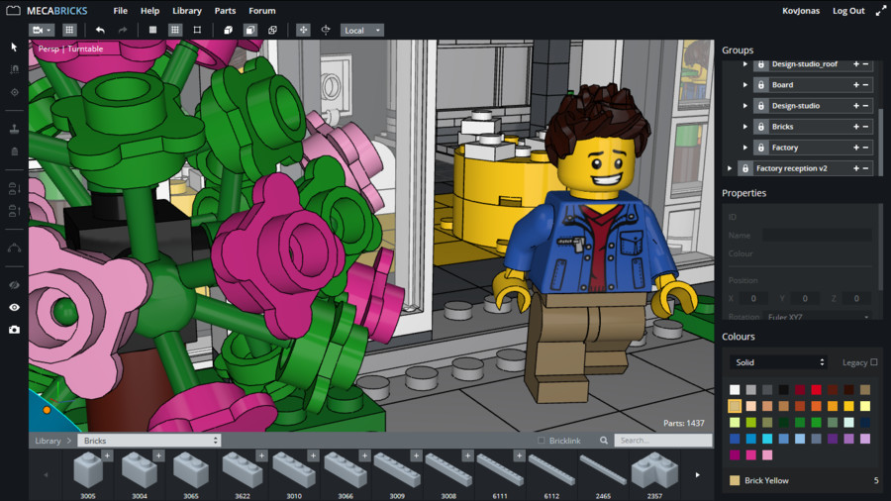
Task: Enable the Bricklink checkbox
Action: 541,441
